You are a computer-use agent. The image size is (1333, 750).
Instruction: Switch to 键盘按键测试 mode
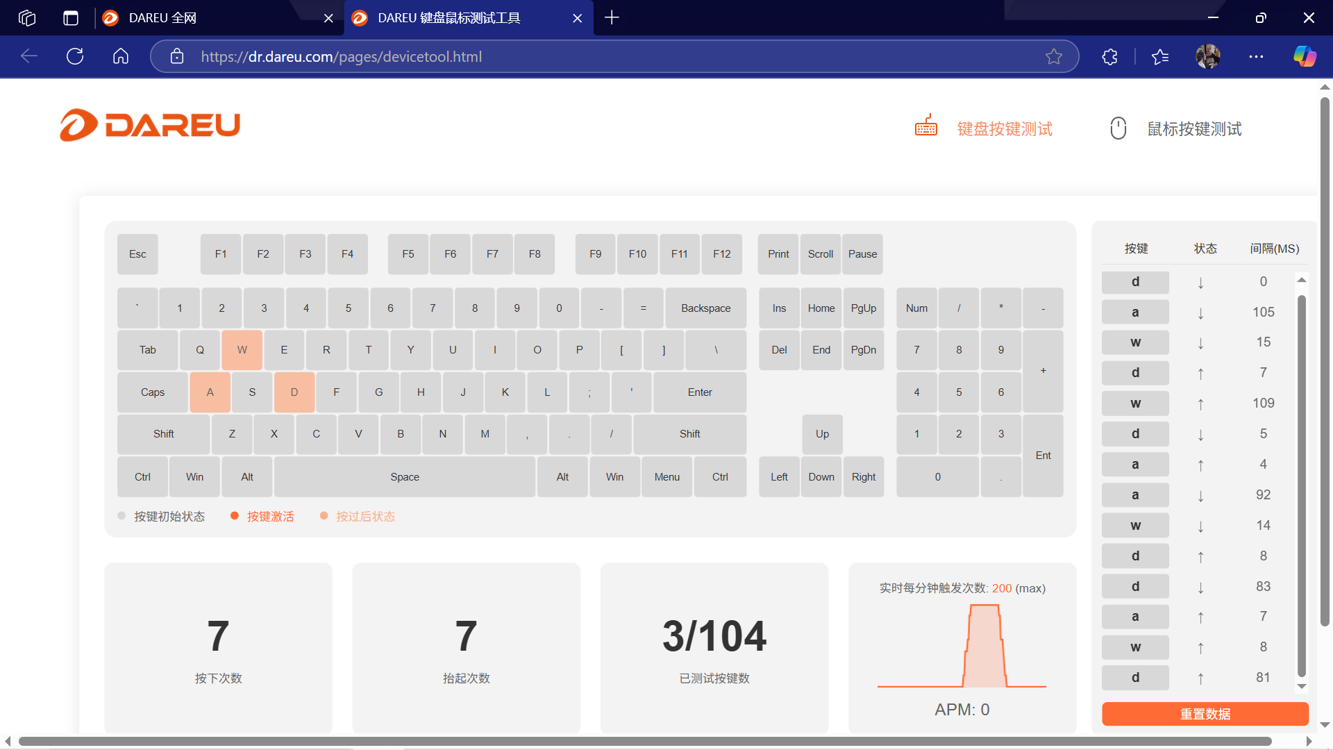point(1005,128)
